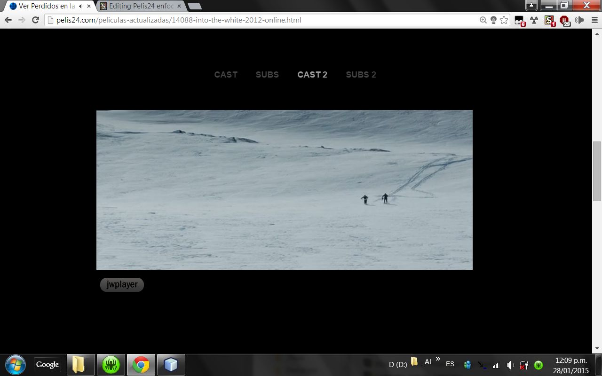Open the system volume tray icon
Image resolution: width=602 pixels, height=376 pixels.
tap(510, 365)
